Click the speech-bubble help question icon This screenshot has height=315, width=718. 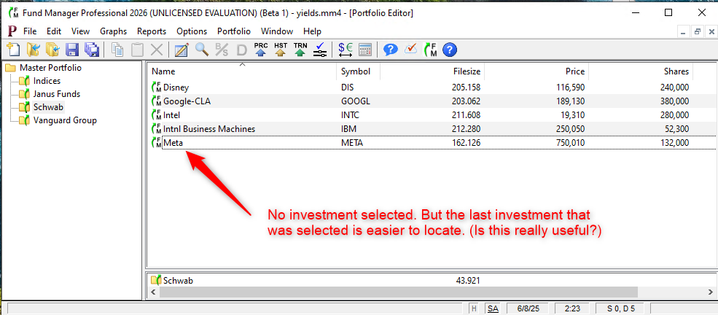tap(390, 50)
